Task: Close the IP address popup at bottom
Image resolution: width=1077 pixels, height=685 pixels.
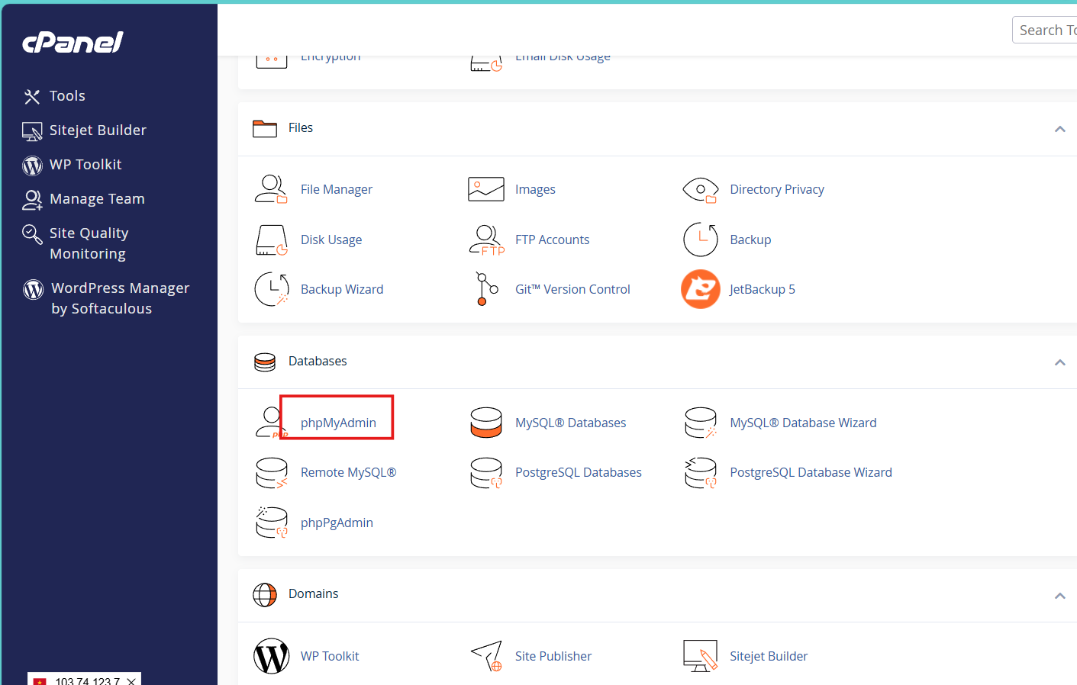Action: (x=131, y=681)
